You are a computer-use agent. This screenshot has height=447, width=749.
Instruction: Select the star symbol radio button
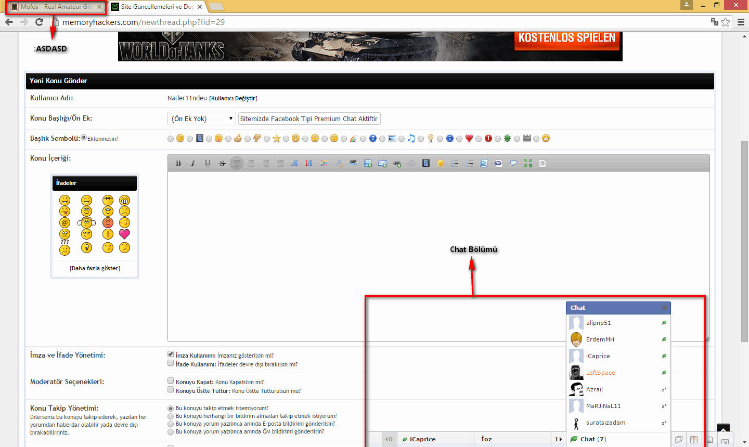coord(267,139)
